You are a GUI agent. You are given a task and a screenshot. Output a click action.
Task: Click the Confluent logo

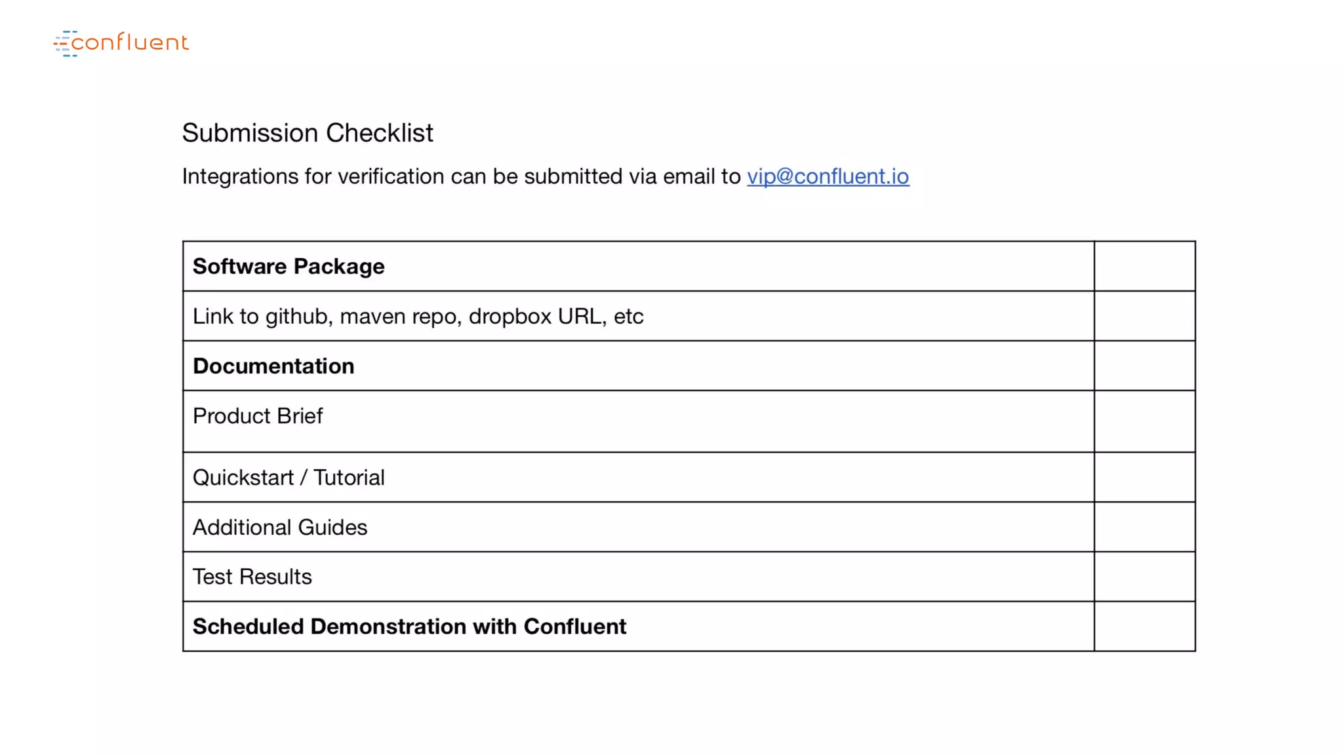[121, 43]
